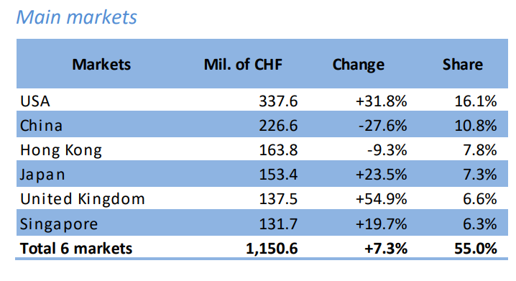The width and height of the screenshot is (516, 281).
Task: Click the Mil. of CHF column header
Action: [x=243, y=64]
